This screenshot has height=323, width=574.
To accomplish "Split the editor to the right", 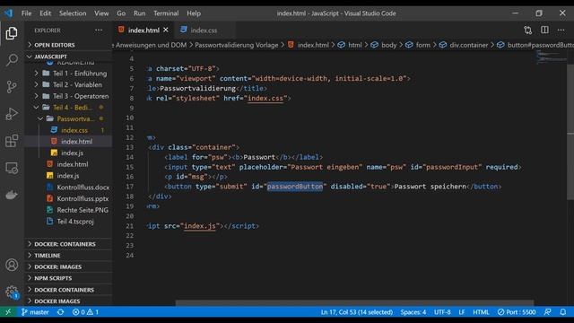I will pos(544,30).
